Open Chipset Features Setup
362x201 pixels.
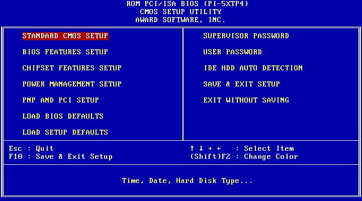click(x=72, y=68)
